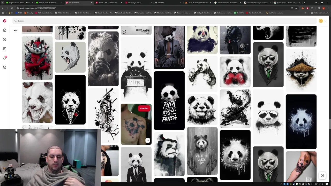
Task: Open the user profile avatar
Action: (x=321, y=21)
